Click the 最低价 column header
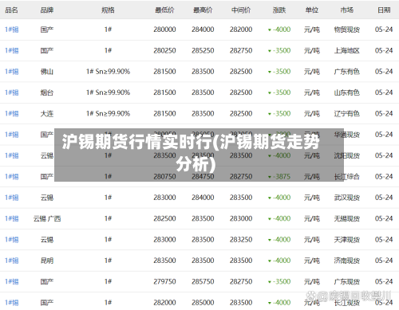The height and width of the screenshot is (310, 399). (x=164, y=10)
